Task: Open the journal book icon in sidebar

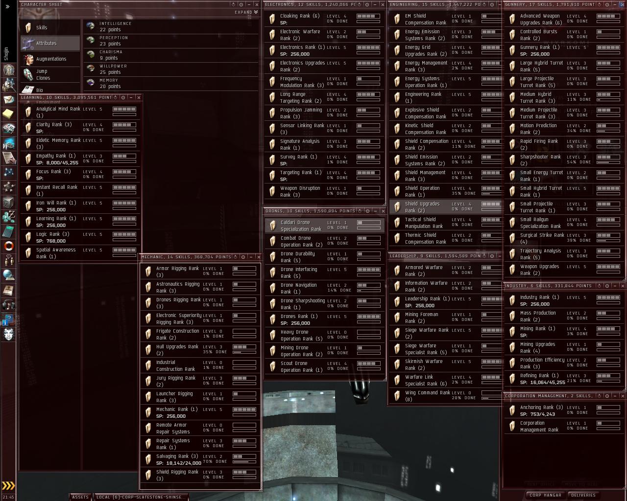Action: click(8, 290)
